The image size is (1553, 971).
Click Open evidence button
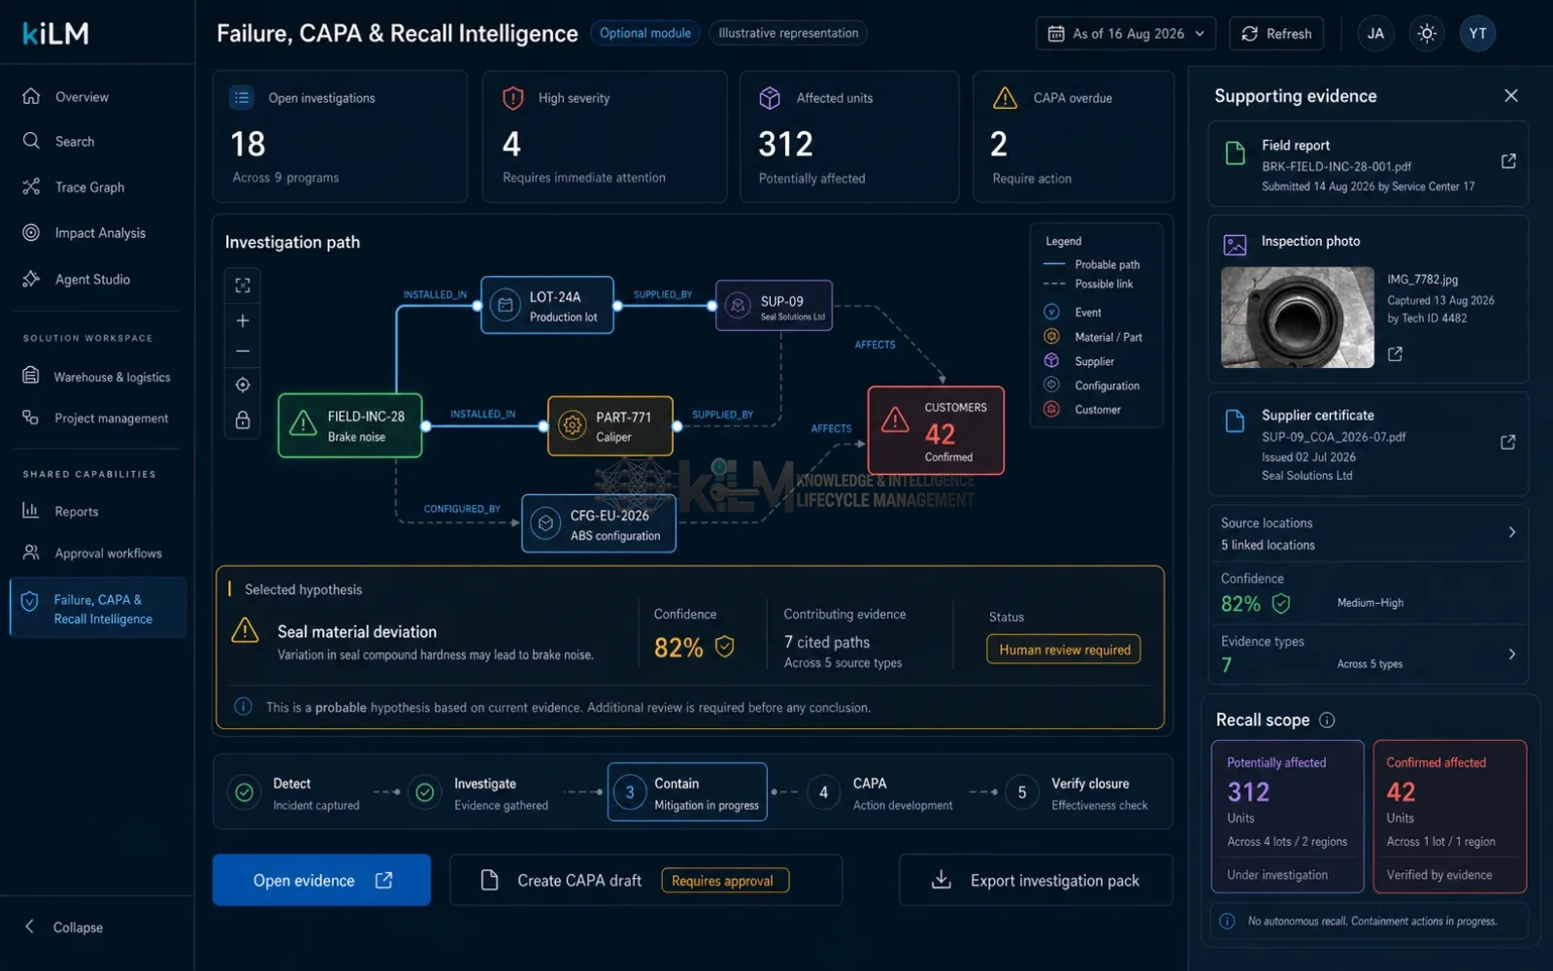click(x=321, y=880)
